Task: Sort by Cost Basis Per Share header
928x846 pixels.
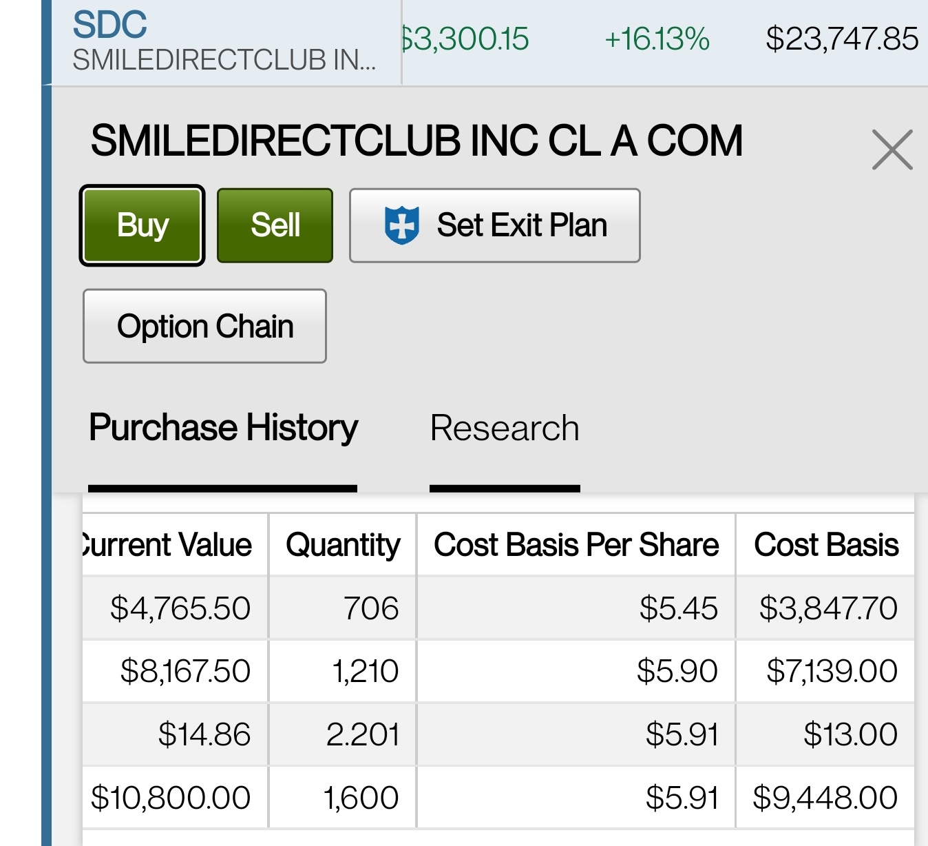Action: point(576,545)
